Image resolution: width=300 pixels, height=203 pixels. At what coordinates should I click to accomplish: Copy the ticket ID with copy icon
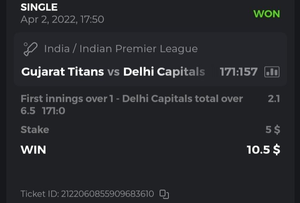[x=164, y=194]
